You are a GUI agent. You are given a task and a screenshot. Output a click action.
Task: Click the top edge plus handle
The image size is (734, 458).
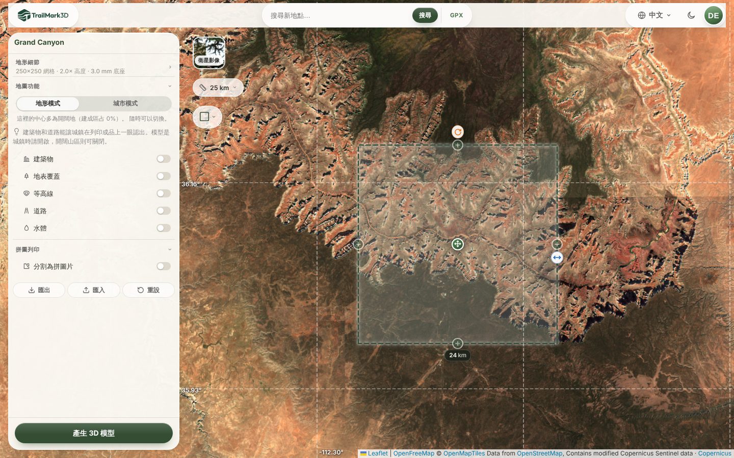(458, 145)
